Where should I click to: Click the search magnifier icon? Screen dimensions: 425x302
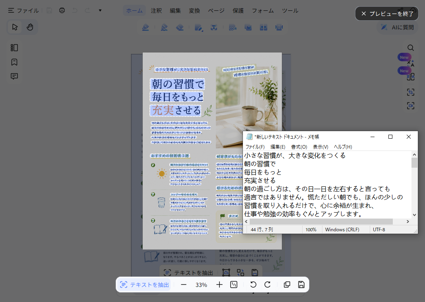[x=411, y=48]
